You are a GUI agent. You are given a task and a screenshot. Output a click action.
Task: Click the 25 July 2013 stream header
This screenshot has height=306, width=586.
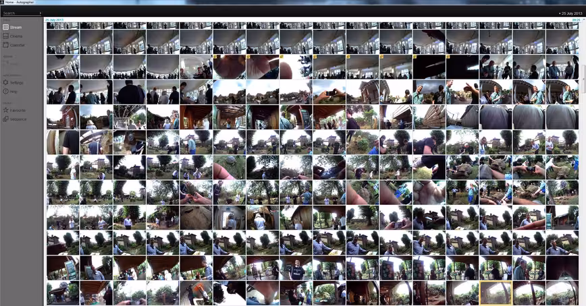tap(55, 20)
